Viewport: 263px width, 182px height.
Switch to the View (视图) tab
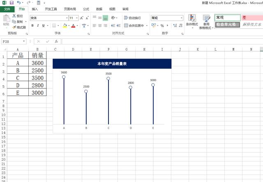tap(112, 9)
